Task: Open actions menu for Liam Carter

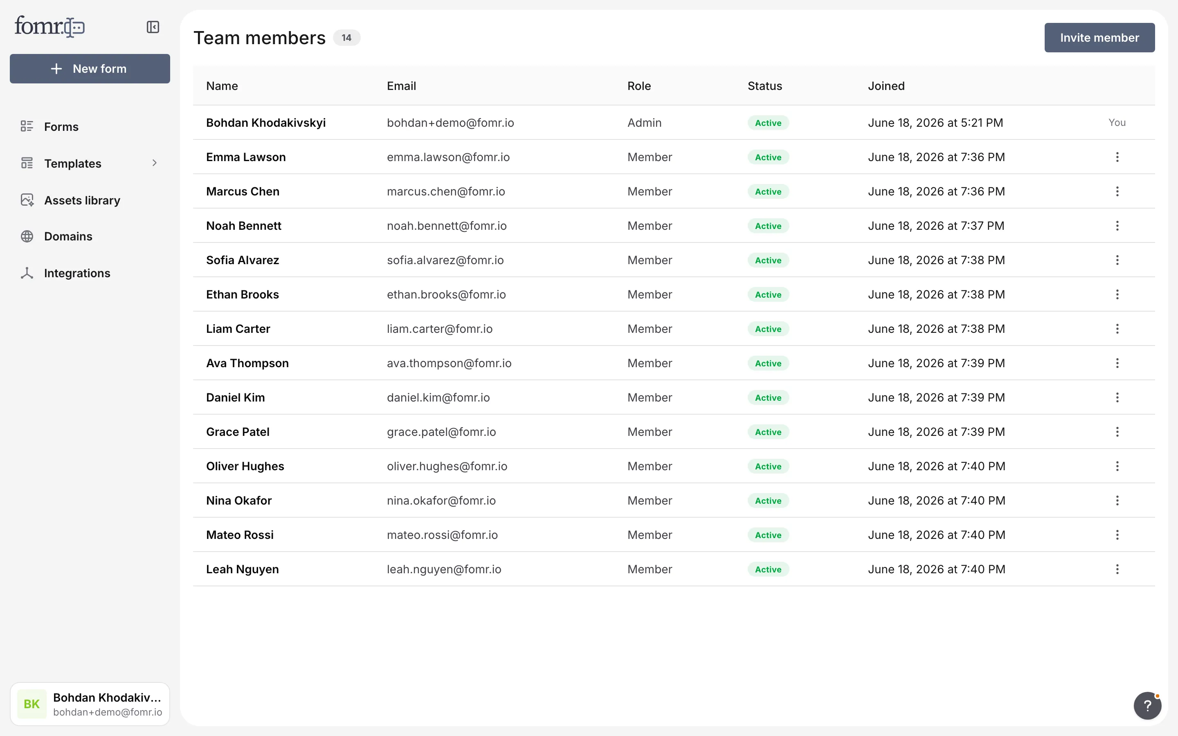Action: [x=1117, y=329]
